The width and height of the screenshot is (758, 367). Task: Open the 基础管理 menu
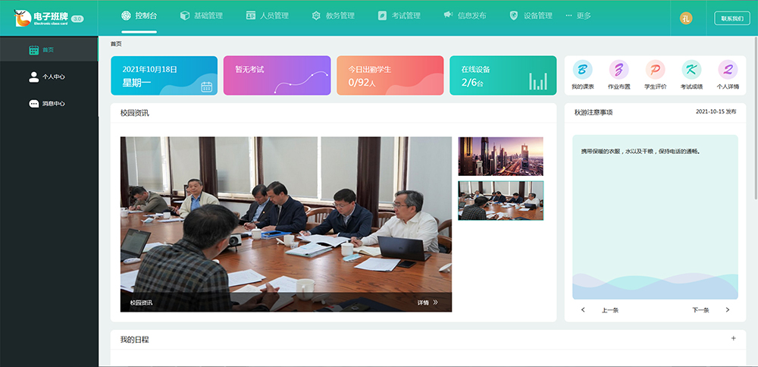[201, 16]
